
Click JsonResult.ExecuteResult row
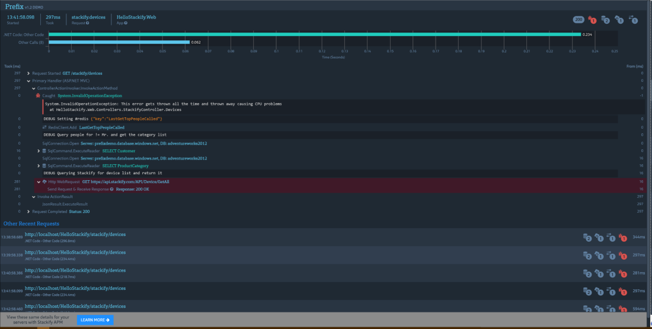pos(65,205)
